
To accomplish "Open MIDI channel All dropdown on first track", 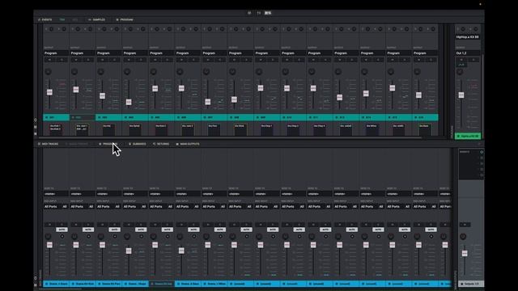I will click(65, 207).
